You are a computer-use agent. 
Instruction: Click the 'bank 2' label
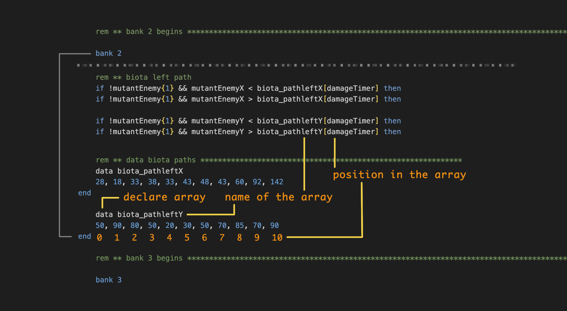tap(108, 53)
